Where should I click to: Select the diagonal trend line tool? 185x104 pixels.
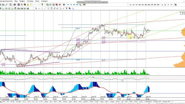45,8
